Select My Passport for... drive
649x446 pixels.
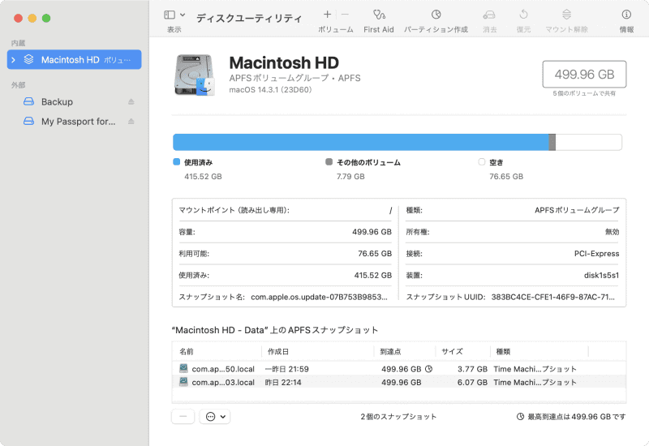(78, 122)
